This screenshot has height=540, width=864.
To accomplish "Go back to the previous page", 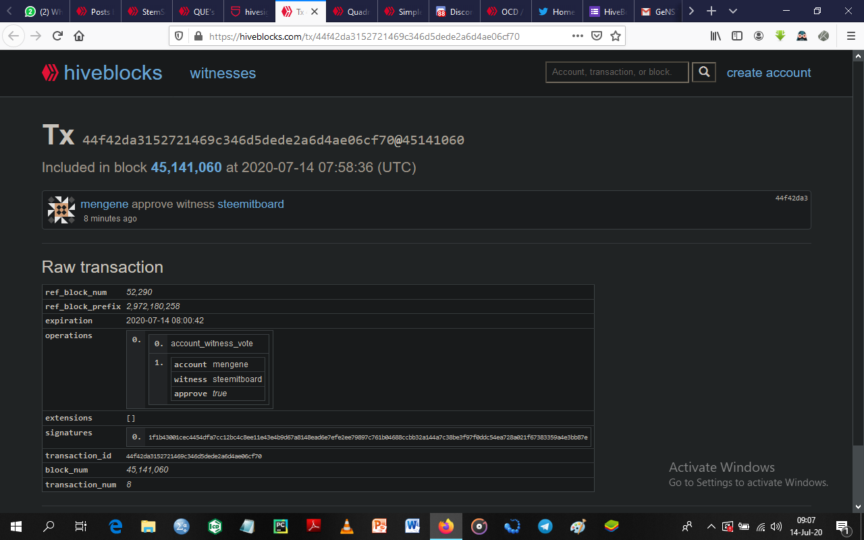I will 13,36.
